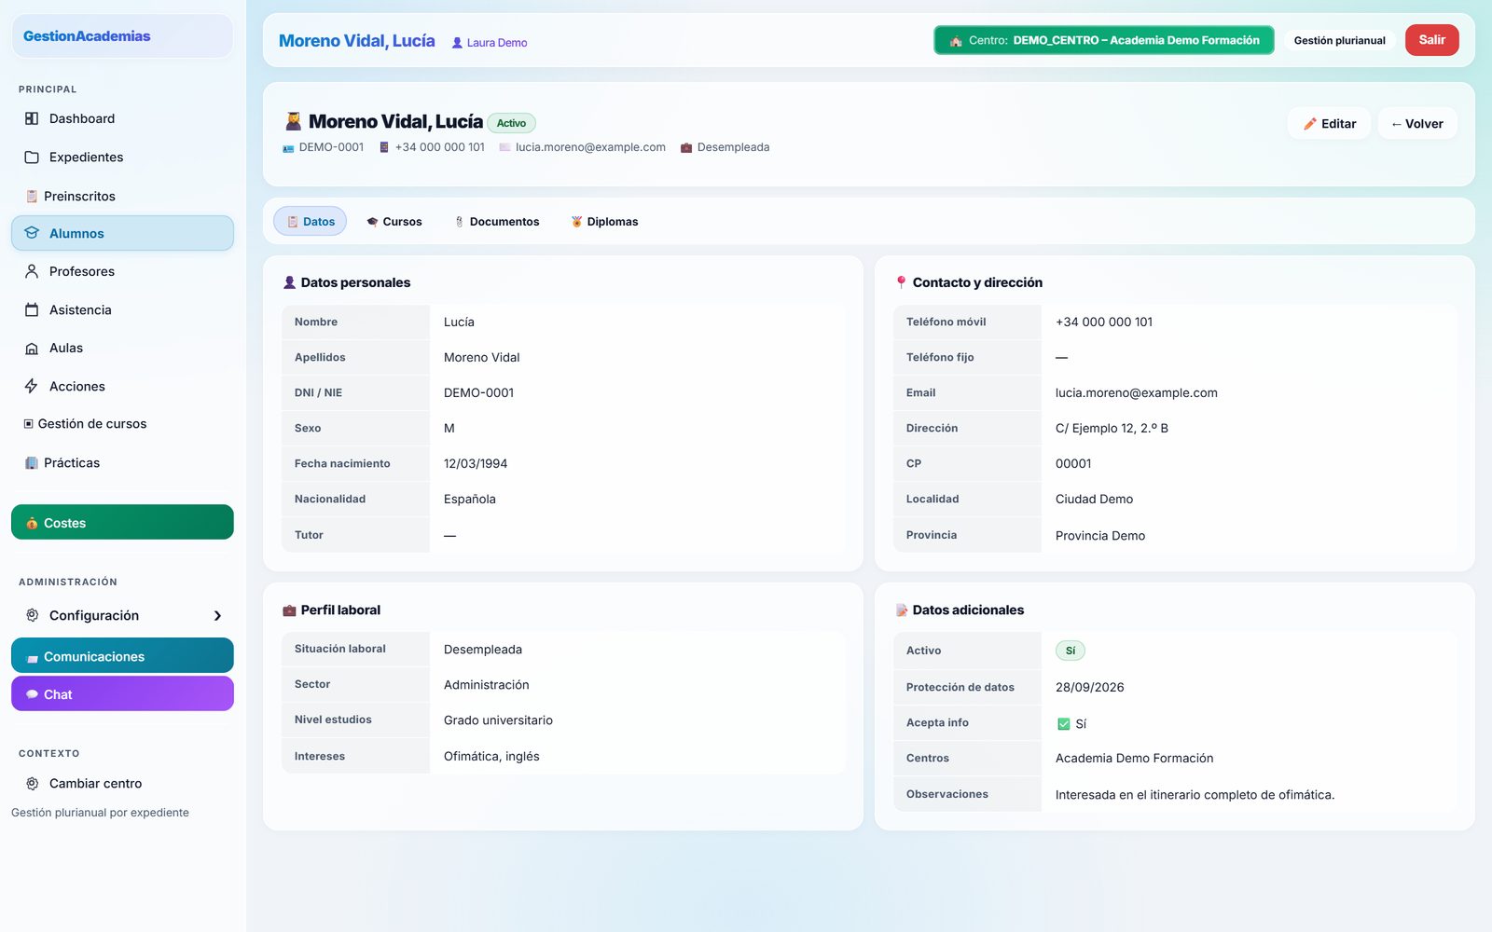This screenshot has width=1492, height=932.
Task: Open the Dashboard icon in sidebar
Action: coord(32,118)
